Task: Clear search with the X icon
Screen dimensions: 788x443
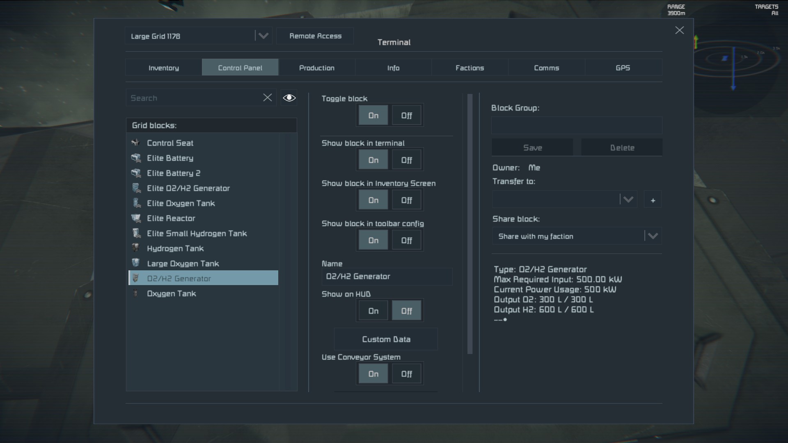Action: pyautogui.click(x=267, y=98)
